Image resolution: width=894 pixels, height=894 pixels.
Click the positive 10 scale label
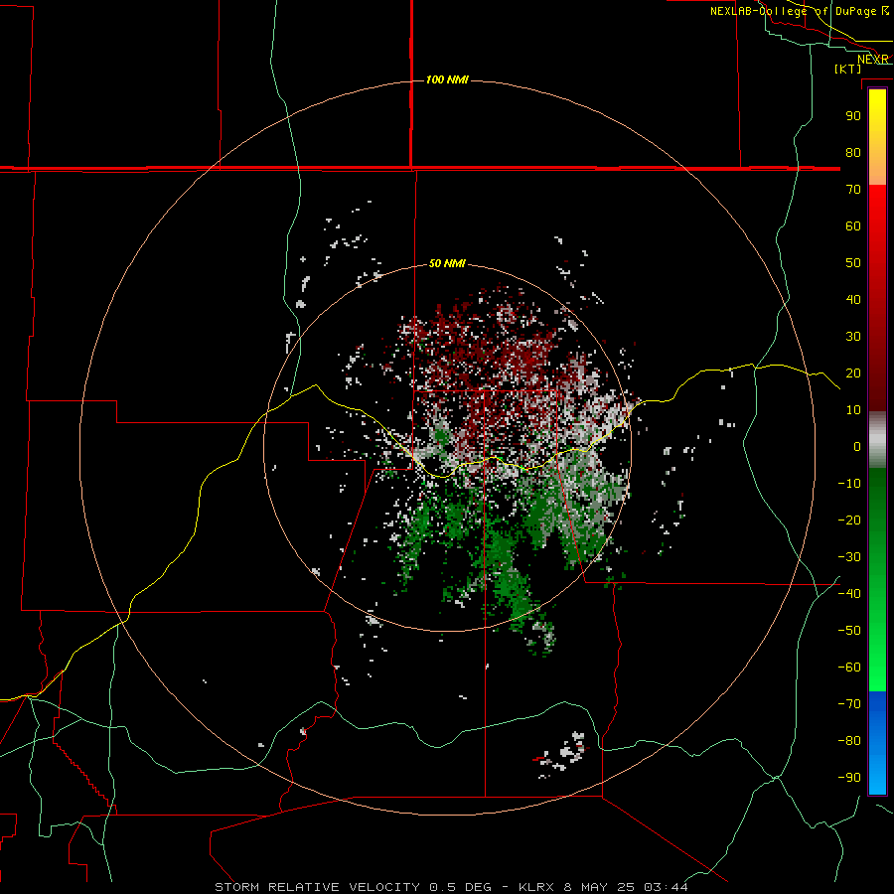pos(853,410)
